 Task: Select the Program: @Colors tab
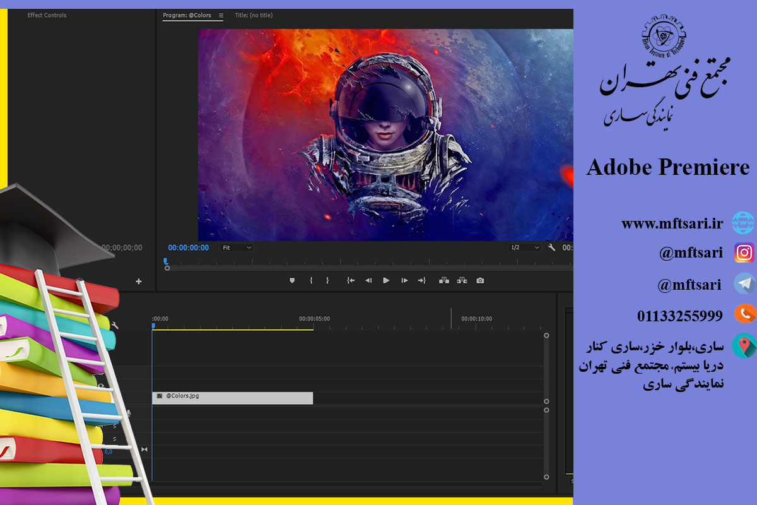tap(187, 15)
